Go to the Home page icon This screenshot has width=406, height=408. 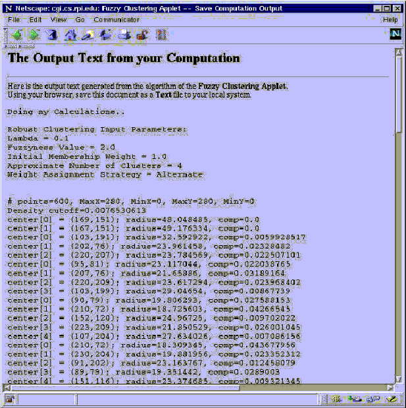(70, 35)
